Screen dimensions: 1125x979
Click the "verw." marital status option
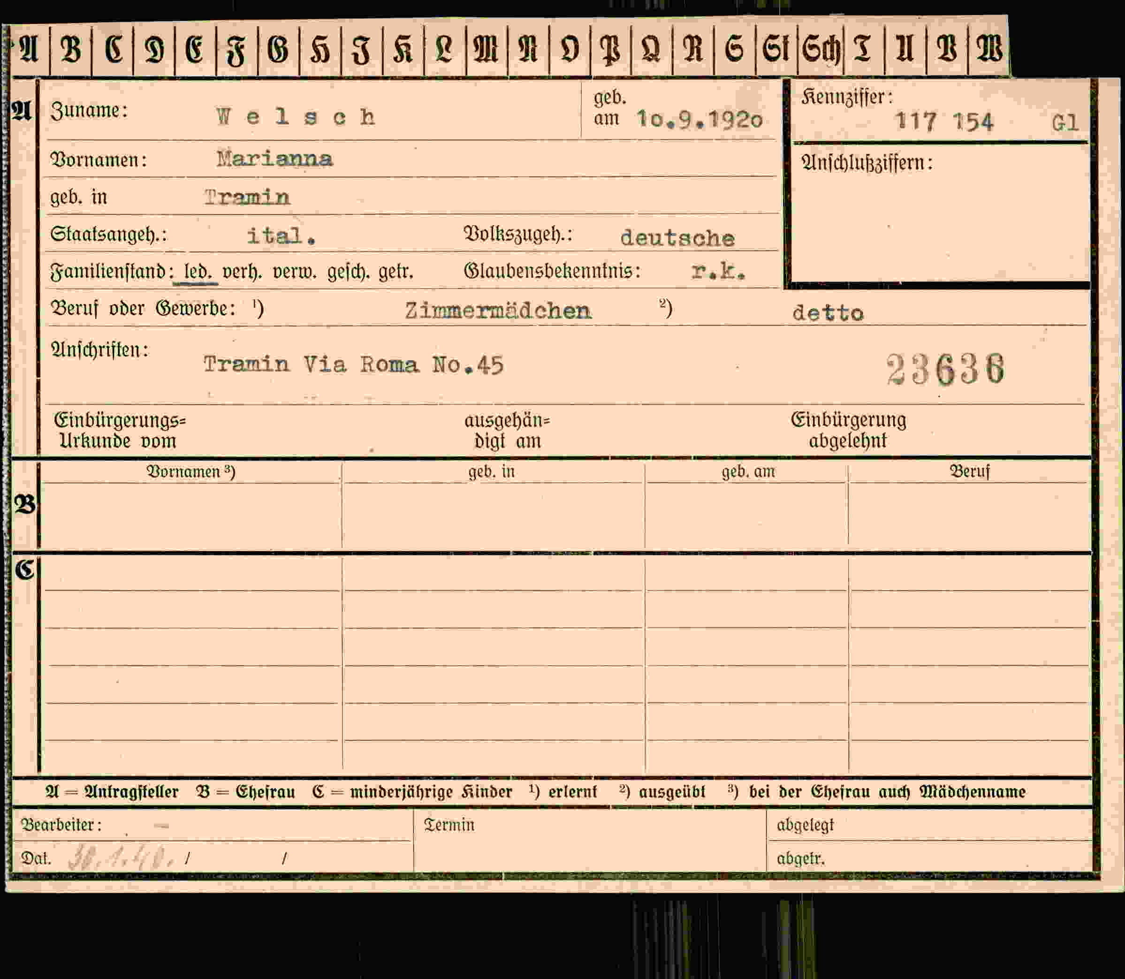tap(295, 272)
